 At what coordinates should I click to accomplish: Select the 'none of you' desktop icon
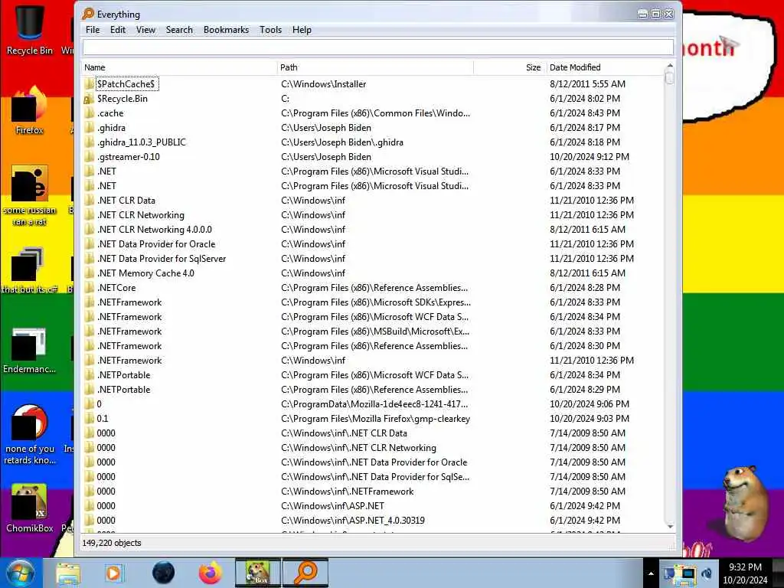point(30,434)
